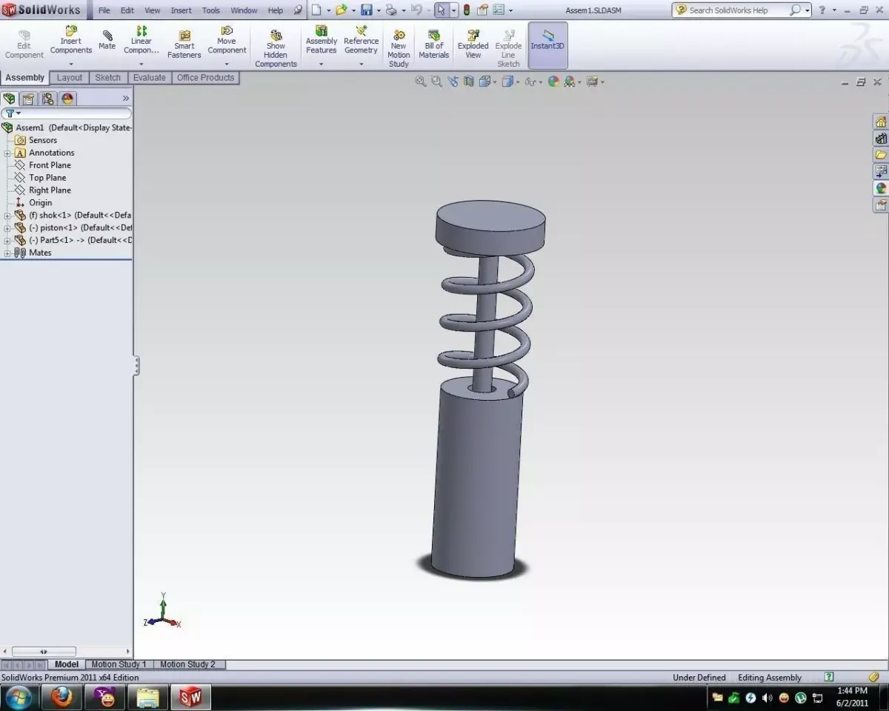889x711 pixels.
Task: Switch to the Motion Study 1 tab
Action: point(118,664)
